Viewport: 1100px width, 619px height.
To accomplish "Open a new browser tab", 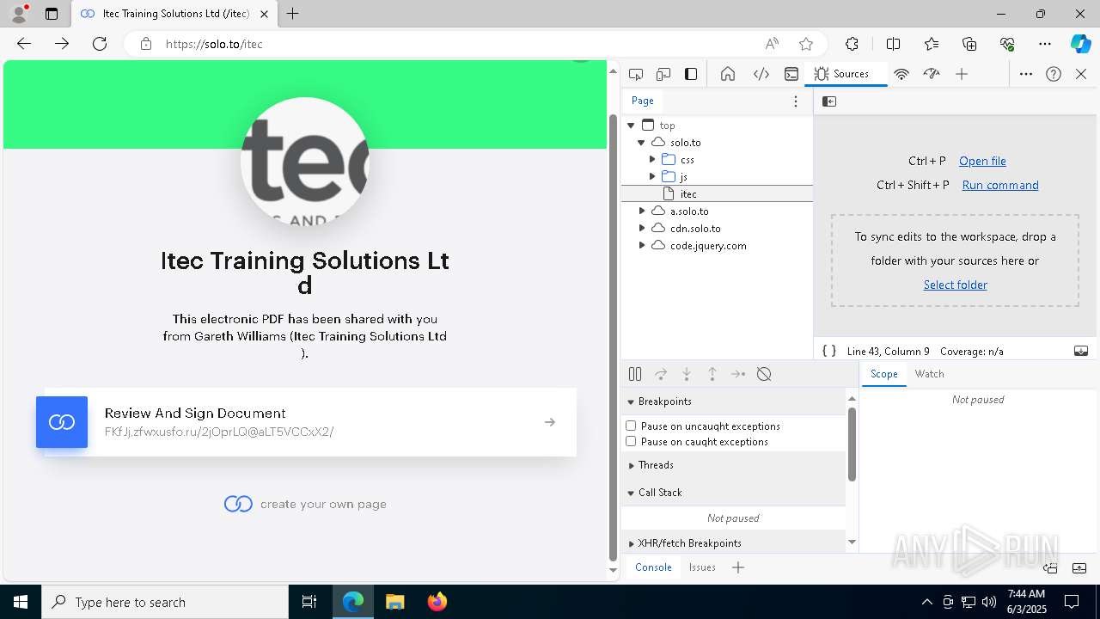I will [x=293, y=14].
